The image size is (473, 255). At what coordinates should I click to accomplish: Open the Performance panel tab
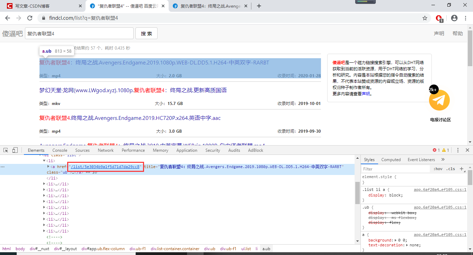(133, 150)
